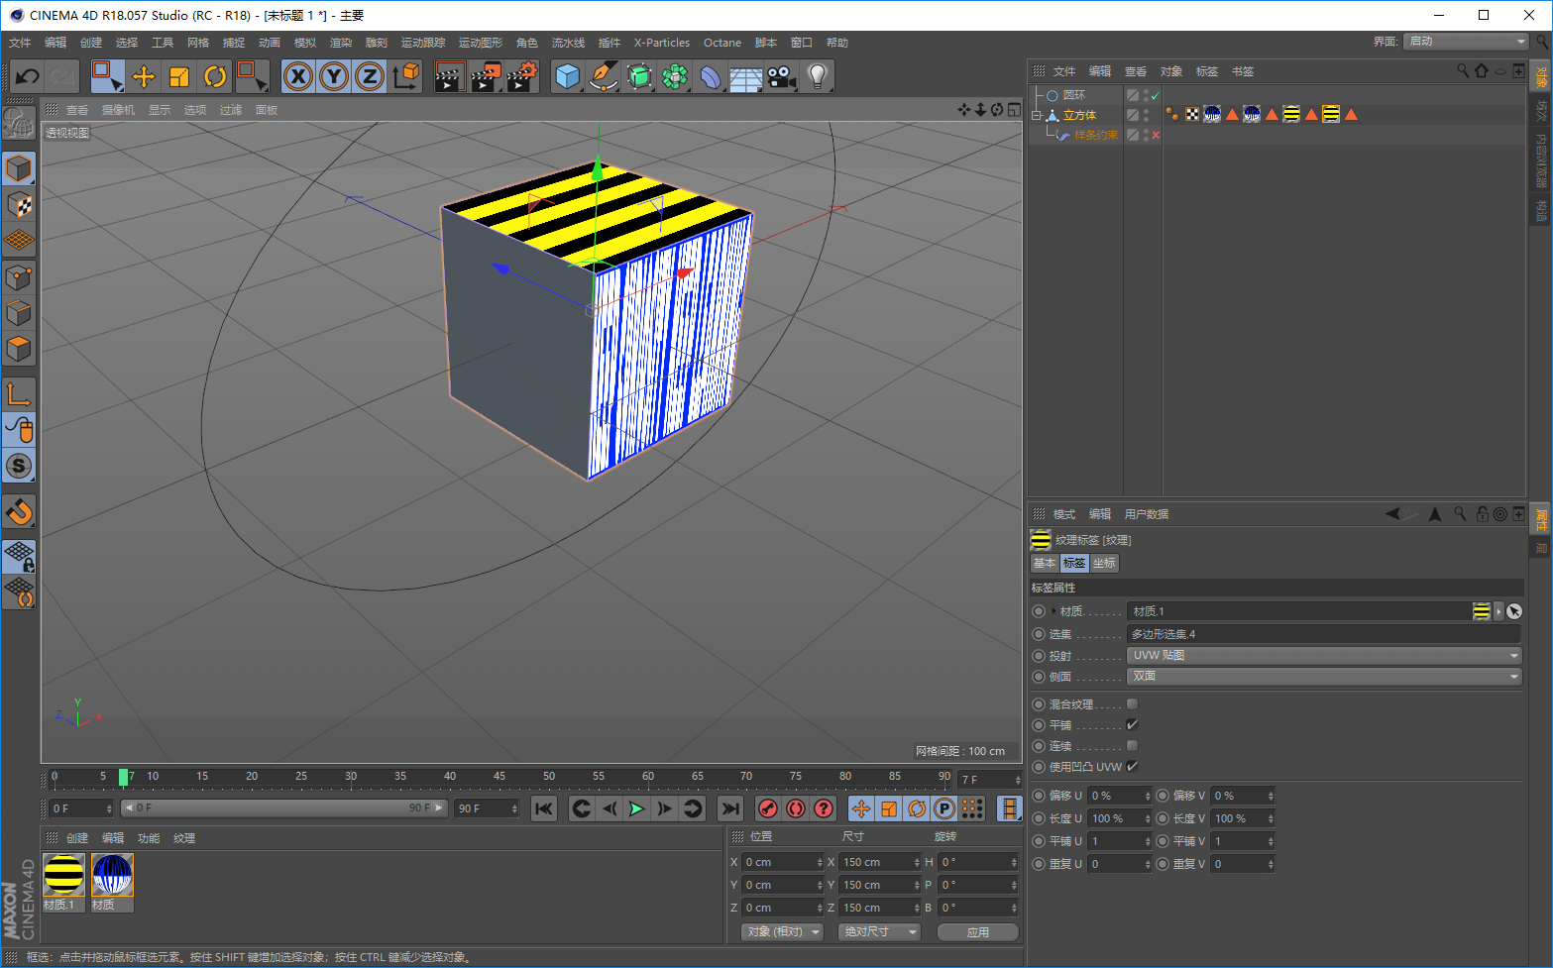Expand the 立方体 tree node
The width and height of the screenshot is (1553, 968).
pyautogui.click(x=1037, y=115)
